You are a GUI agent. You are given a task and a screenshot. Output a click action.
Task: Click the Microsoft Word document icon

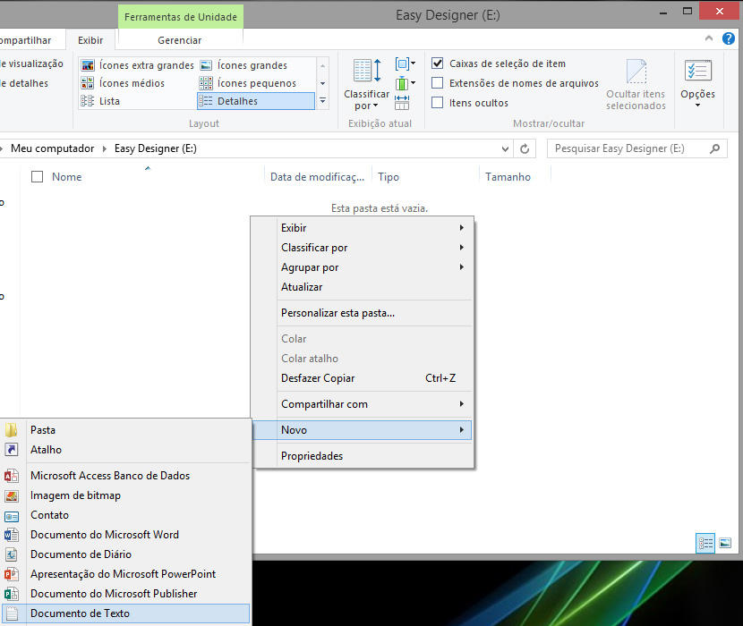point(12,535)
